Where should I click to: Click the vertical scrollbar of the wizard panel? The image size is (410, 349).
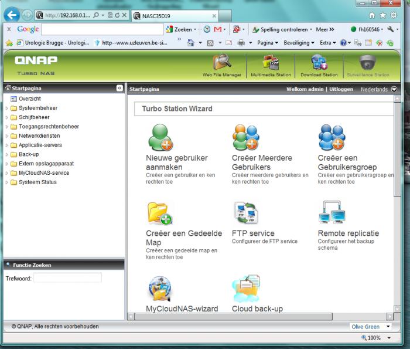tap(397, 149)
